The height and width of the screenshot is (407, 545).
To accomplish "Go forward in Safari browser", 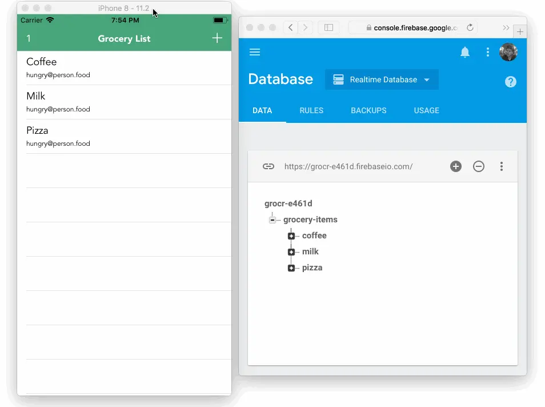I will (x=305, y=27).
